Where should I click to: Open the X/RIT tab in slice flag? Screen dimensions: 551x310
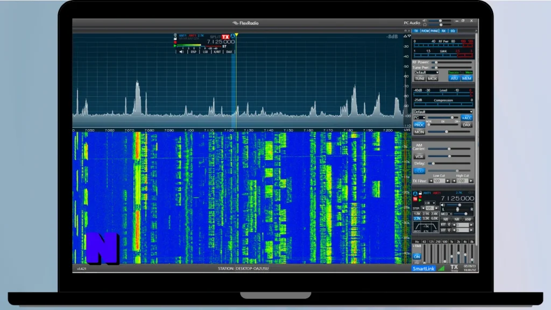click(217, 52)
